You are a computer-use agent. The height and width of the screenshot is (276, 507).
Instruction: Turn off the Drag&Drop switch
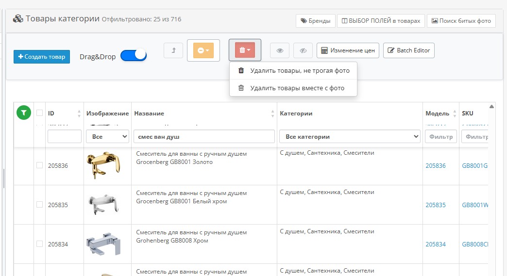coord(134,55)
